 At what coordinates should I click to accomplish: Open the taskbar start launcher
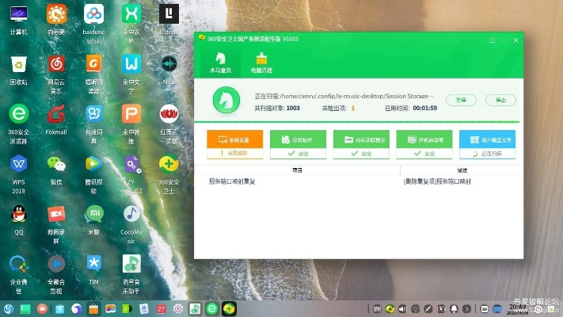tap(8, 308)
